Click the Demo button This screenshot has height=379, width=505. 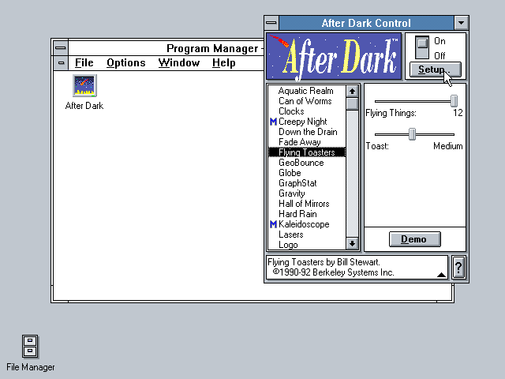pos(414,239)
